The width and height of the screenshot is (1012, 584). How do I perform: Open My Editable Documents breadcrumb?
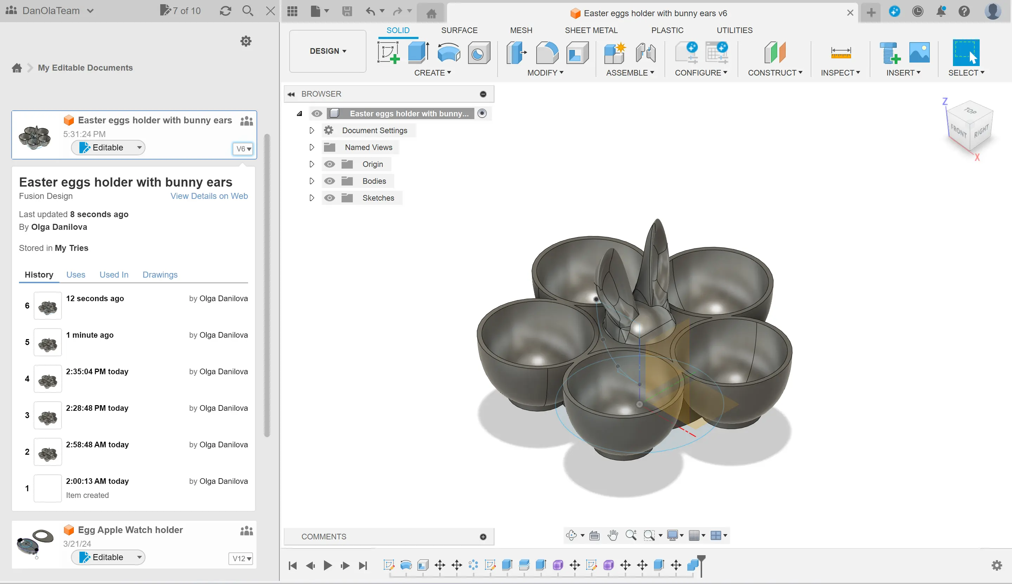[x=85, y=67]
